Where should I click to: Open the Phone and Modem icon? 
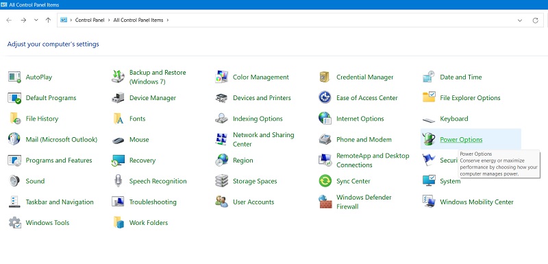click(x=325, y=139)
